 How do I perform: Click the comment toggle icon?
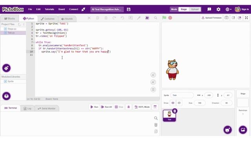point(131,18)
